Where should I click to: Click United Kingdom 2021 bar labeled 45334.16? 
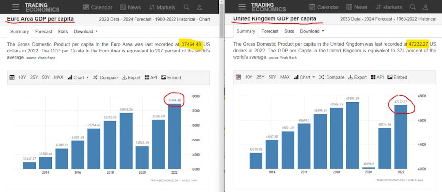tap(385, 148)
